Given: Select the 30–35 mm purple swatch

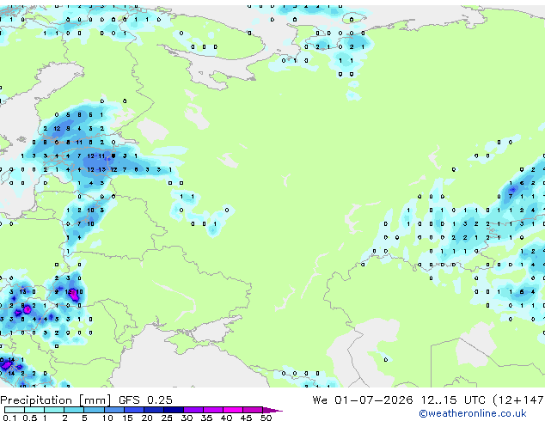Looking at the screenshot, I should pyautogui.click(x=193, y=410).
